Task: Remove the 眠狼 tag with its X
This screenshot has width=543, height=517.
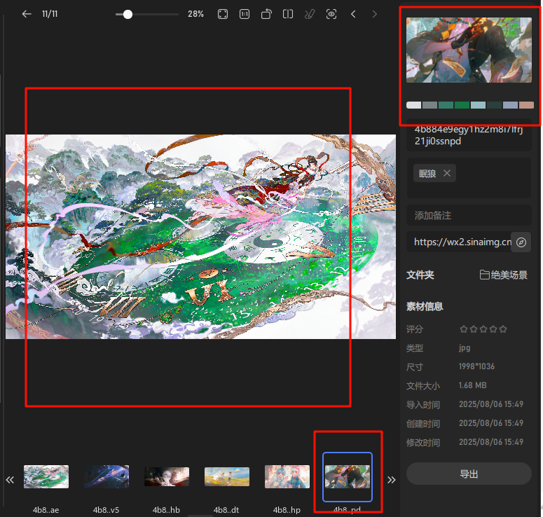Action: 447,173
